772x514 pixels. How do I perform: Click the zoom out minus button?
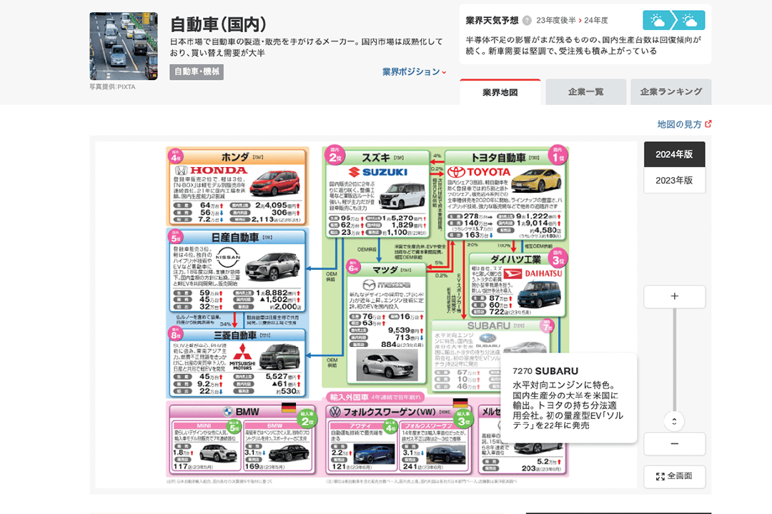coord(674,443)
